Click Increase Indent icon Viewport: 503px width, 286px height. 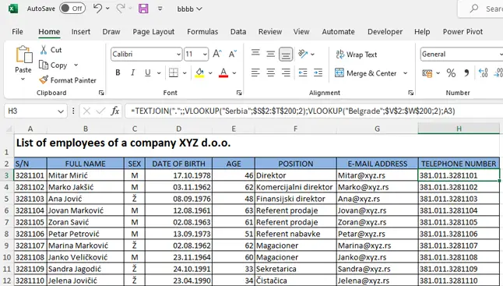tap(318, 73)
